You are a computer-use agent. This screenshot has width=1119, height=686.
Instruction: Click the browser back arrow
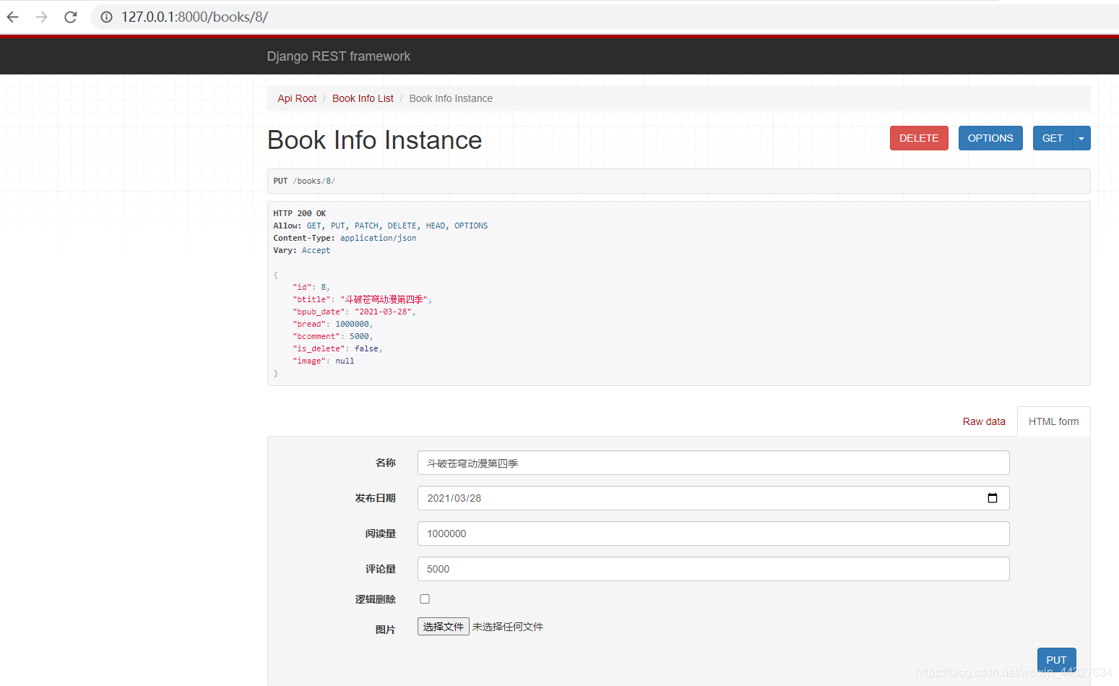coord(12,16)
